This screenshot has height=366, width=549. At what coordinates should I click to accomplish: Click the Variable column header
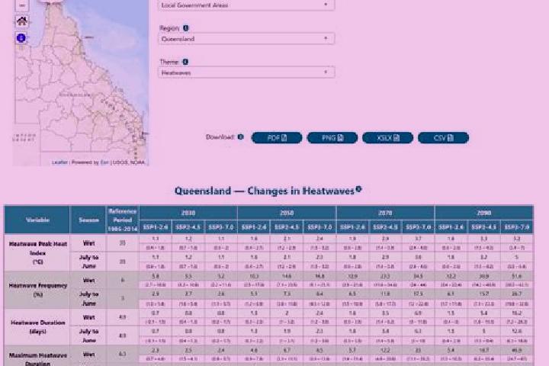tap(37, 220)
